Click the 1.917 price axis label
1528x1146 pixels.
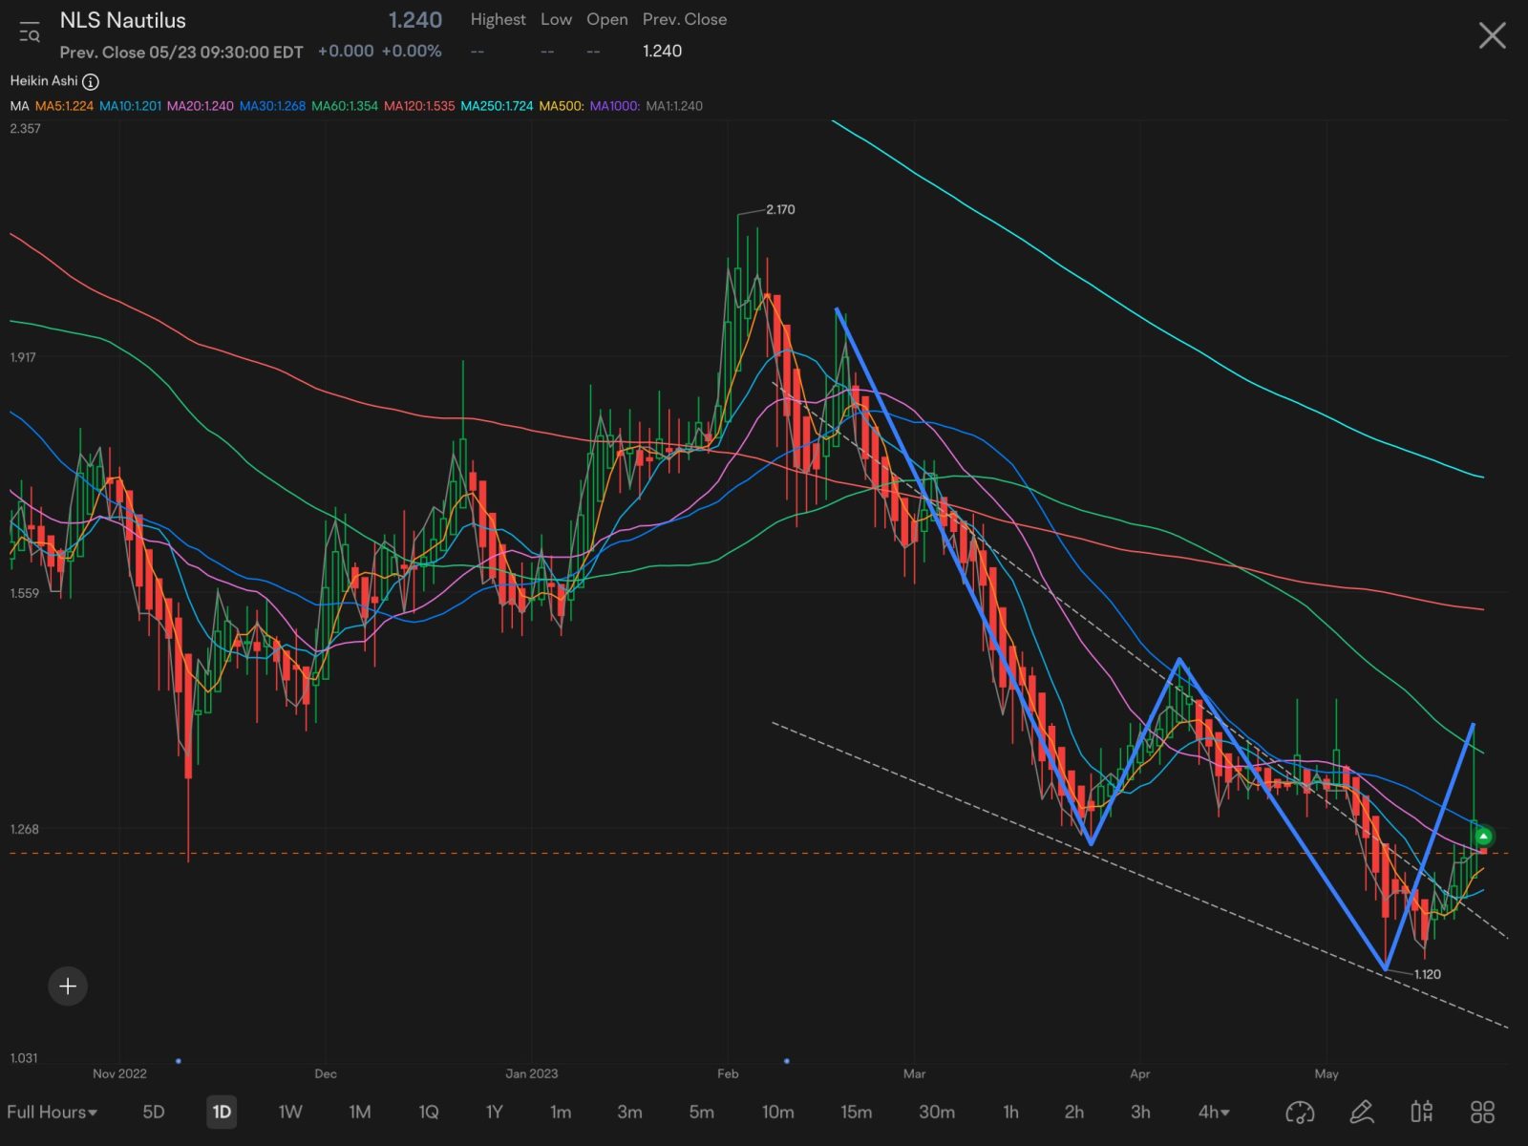pyautogui.click(x=23, y=357)
